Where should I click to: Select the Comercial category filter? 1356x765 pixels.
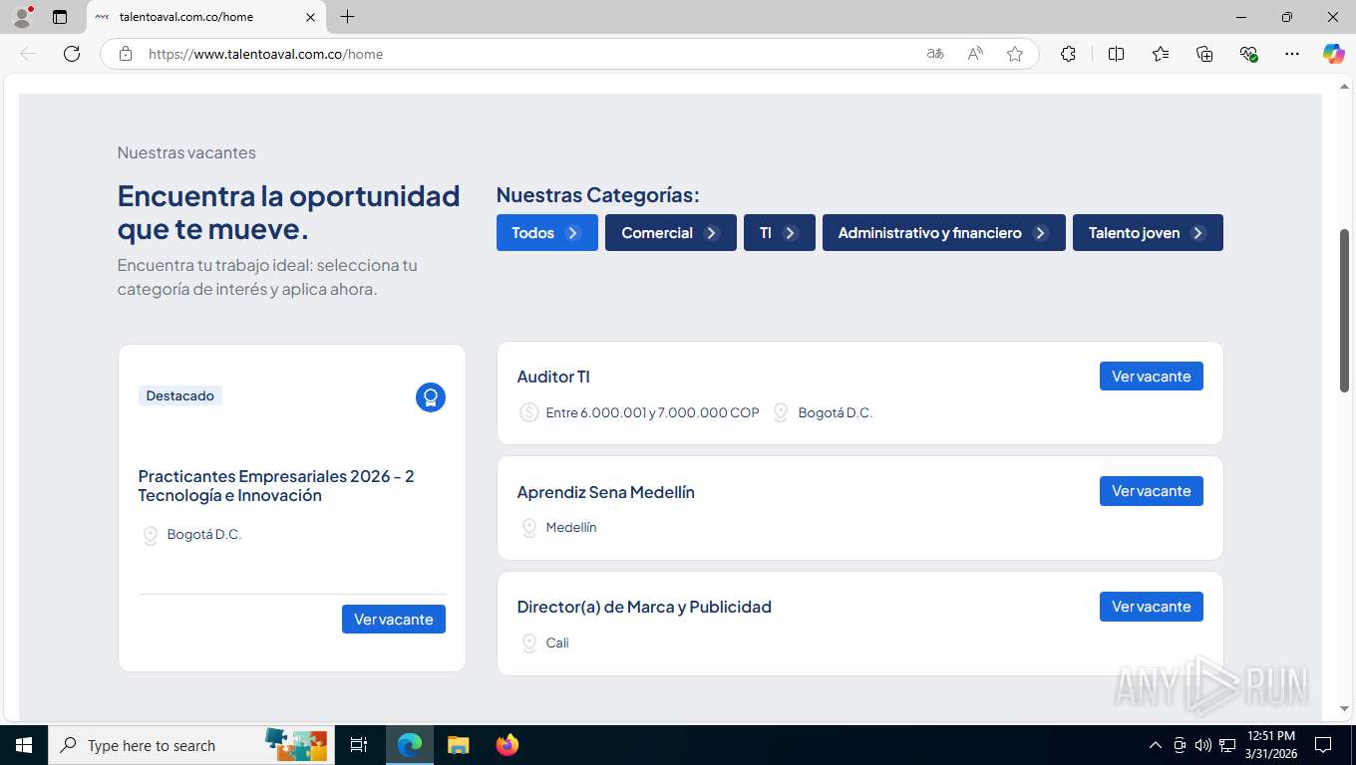(671, 233)
